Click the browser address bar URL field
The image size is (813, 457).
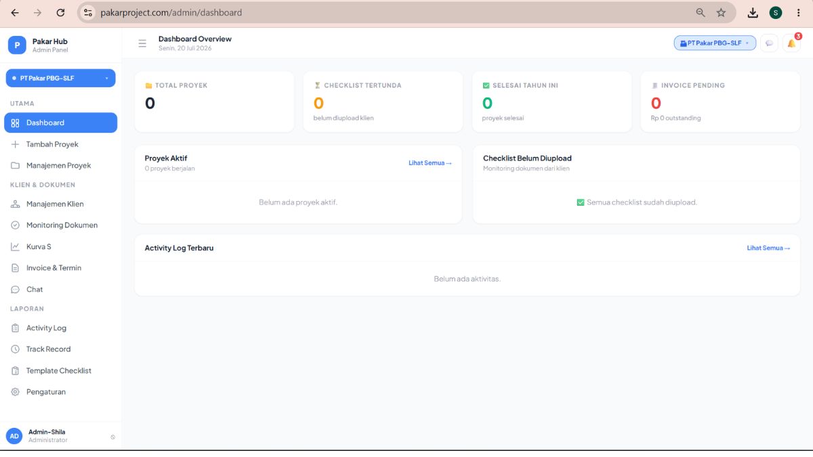click(393, 13)
